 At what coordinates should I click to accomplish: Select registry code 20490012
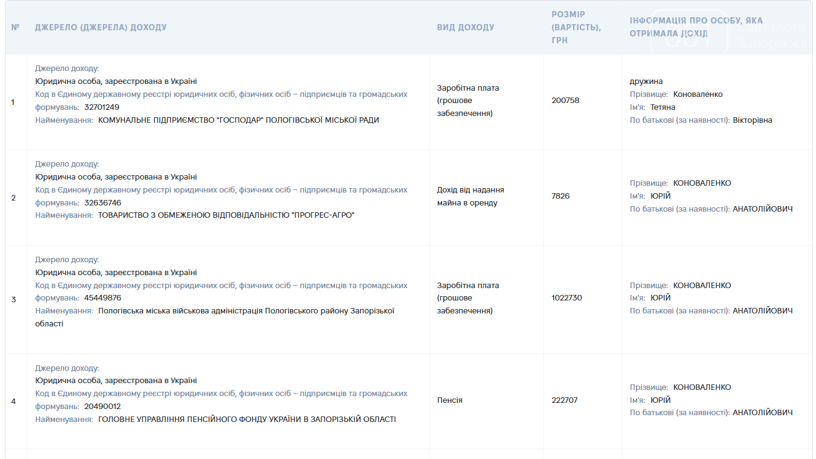pyautogui.click(x=102, y=407)
